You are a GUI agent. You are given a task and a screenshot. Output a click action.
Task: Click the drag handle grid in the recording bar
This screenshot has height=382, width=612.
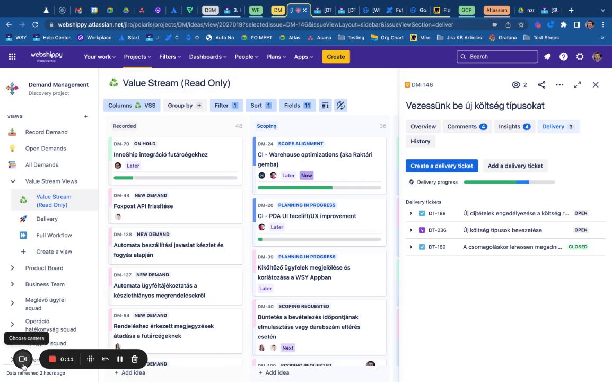[x=90, y=359]
